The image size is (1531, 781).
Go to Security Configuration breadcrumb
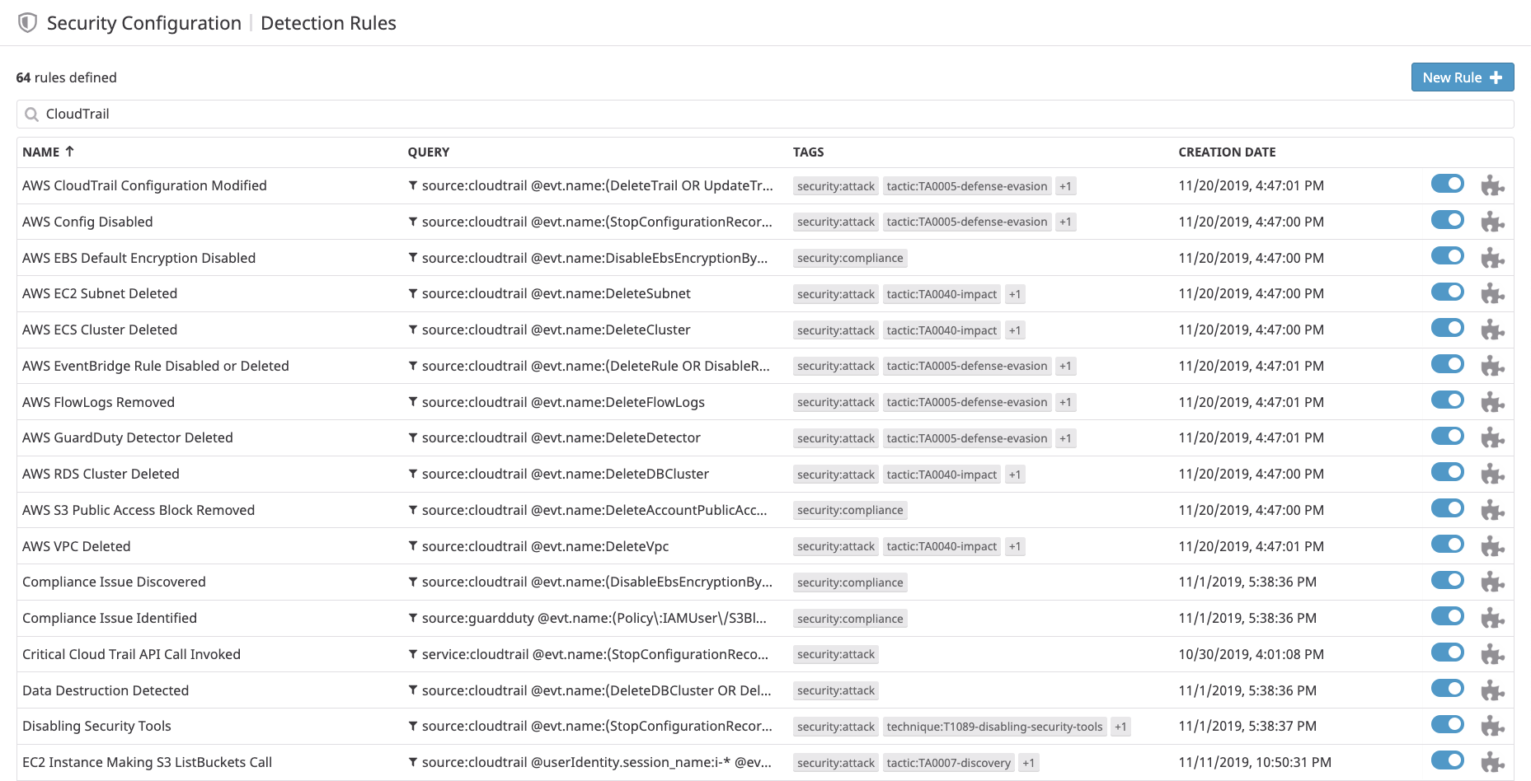[x=144, y=23]
